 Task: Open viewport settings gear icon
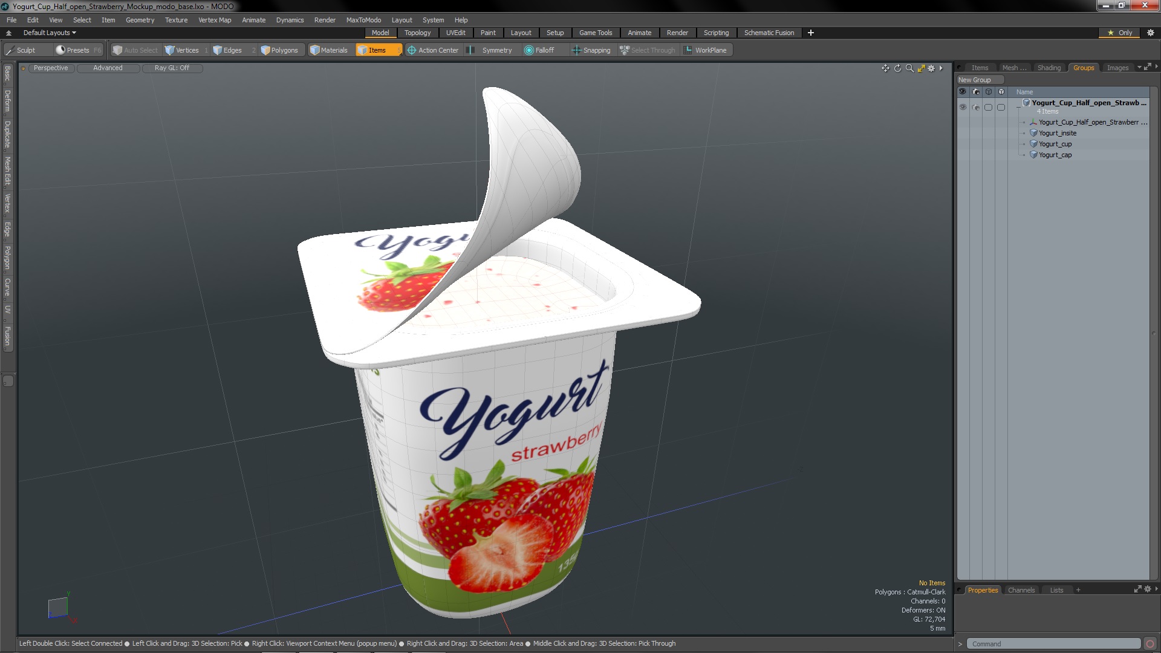(x=931, y=68)
